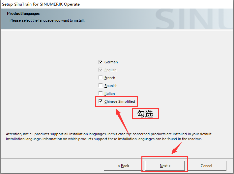Screen dimensions: 234x174
Task: Click the "Attention, not all products" notice
Action: click(x=109, y=136)
